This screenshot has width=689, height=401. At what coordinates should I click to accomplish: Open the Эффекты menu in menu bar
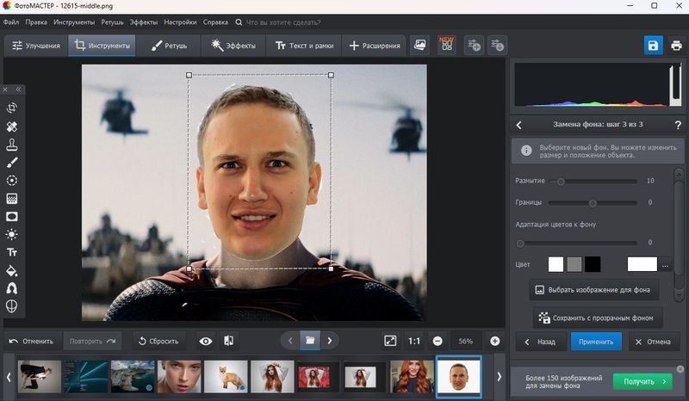(144, 21)
